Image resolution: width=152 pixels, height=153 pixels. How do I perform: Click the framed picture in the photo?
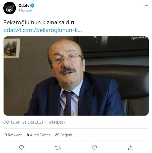click(x=12, y=48)
